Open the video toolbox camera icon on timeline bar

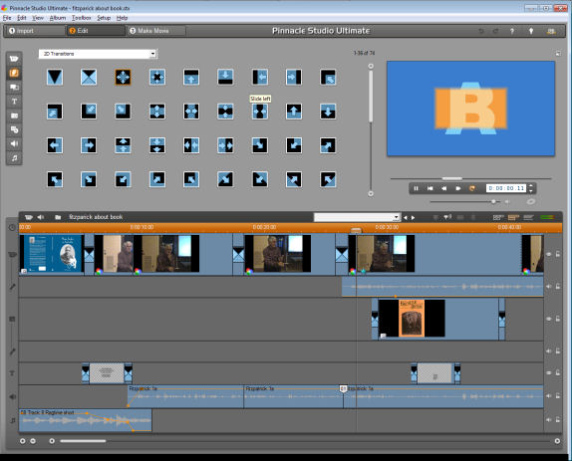tap(29, 217)
